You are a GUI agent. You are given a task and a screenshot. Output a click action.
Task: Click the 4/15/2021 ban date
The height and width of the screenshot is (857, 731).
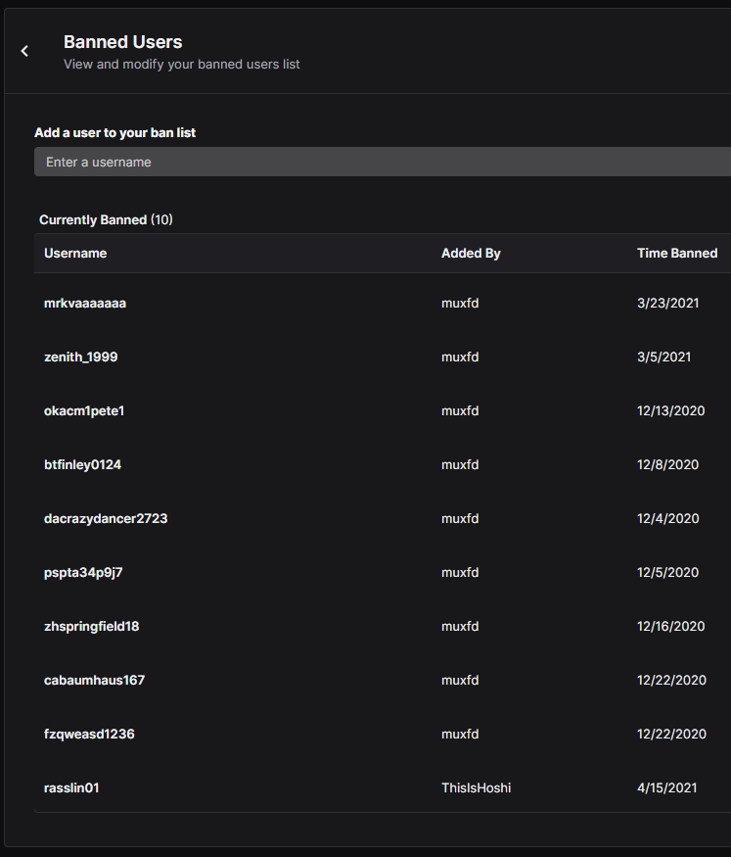click(666, 787)
